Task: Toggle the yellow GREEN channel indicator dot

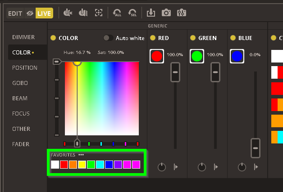Action: [x=193, y=38]
